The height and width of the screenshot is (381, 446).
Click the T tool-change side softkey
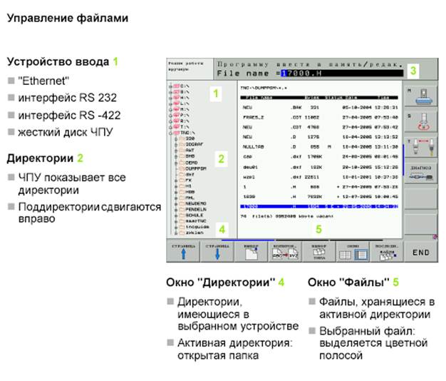click(x=421, y=147)
